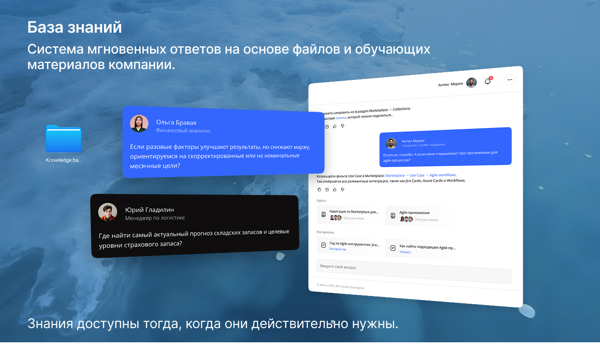
Task: Open the Навигация по Marketplace для... course card
Action: (350, 214)
